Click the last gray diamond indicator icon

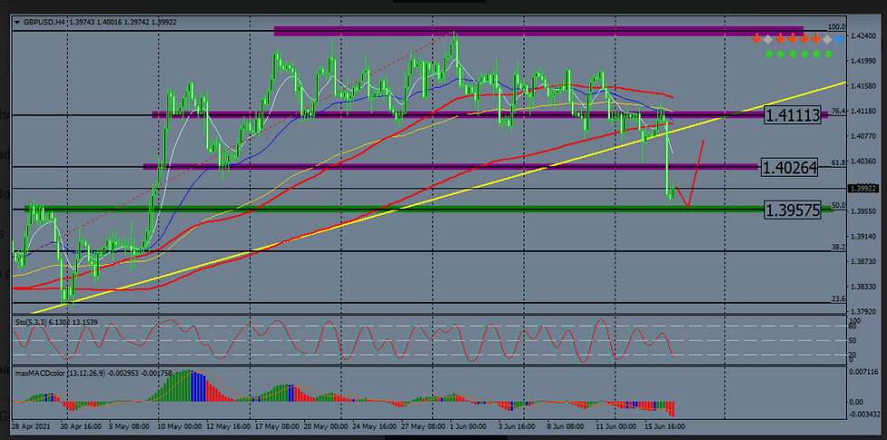click(x=827, y=40)
